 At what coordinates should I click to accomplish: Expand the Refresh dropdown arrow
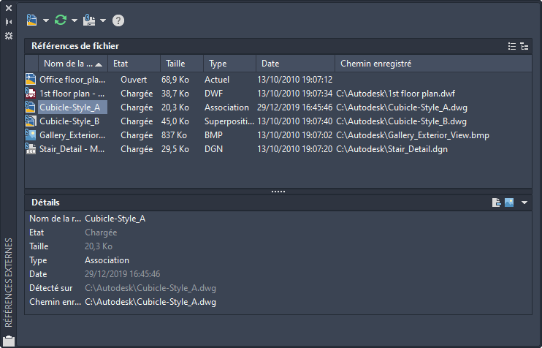(x=75, y=20)
